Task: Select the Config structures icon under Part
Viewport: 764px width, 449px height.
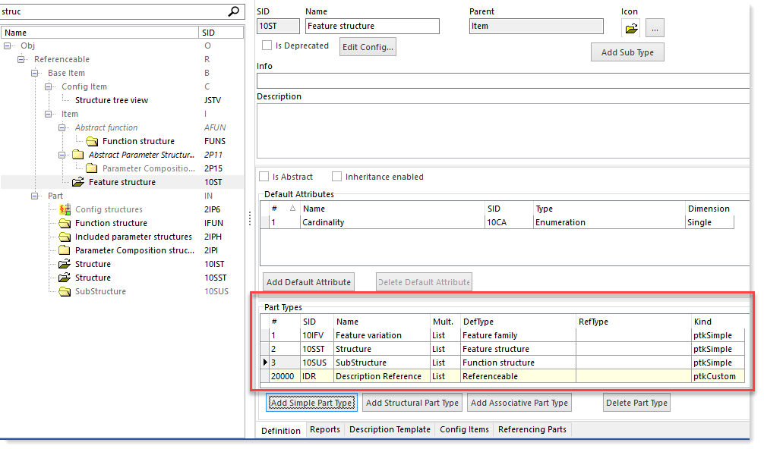Action: [65, 209]
